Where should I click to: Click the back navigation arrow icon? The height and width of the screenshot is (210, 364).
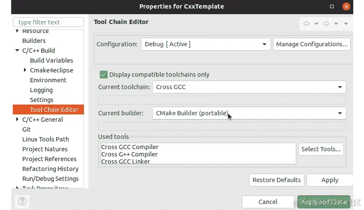[307, 24]
